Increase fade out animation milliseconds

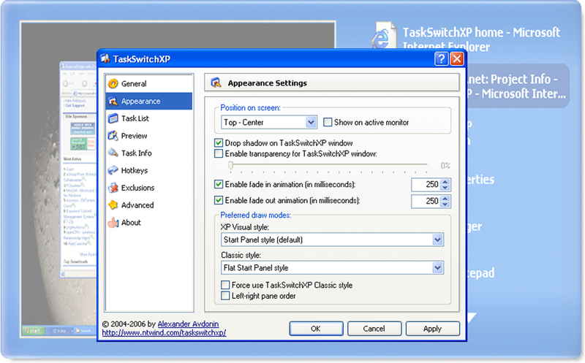[445, 198]
